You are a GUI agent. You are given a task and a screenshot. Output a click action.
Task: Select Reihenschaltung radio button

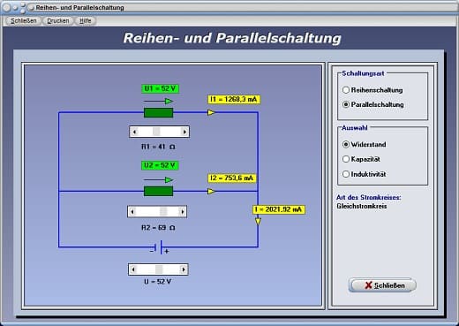point(372,90)
